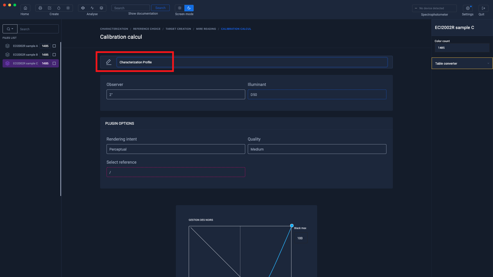Screen dimensions: 493x277
Task: Click the ECI2002R sample C panel title
Action: 454,27
